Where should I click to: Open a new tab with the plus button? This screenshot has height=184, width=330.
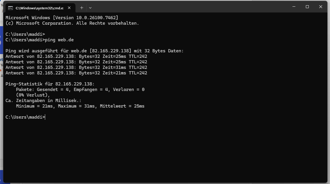click(82, 8)
